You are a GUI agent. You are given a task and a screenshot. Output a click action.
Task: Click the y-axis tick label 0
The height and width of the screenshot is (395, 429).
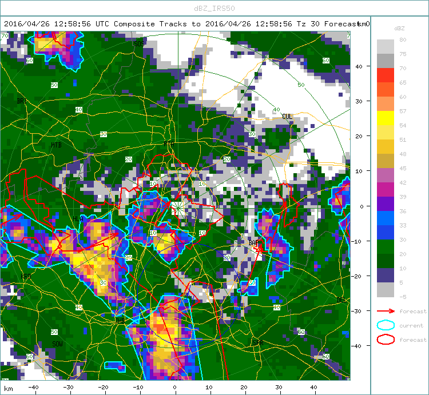(362, 206)
